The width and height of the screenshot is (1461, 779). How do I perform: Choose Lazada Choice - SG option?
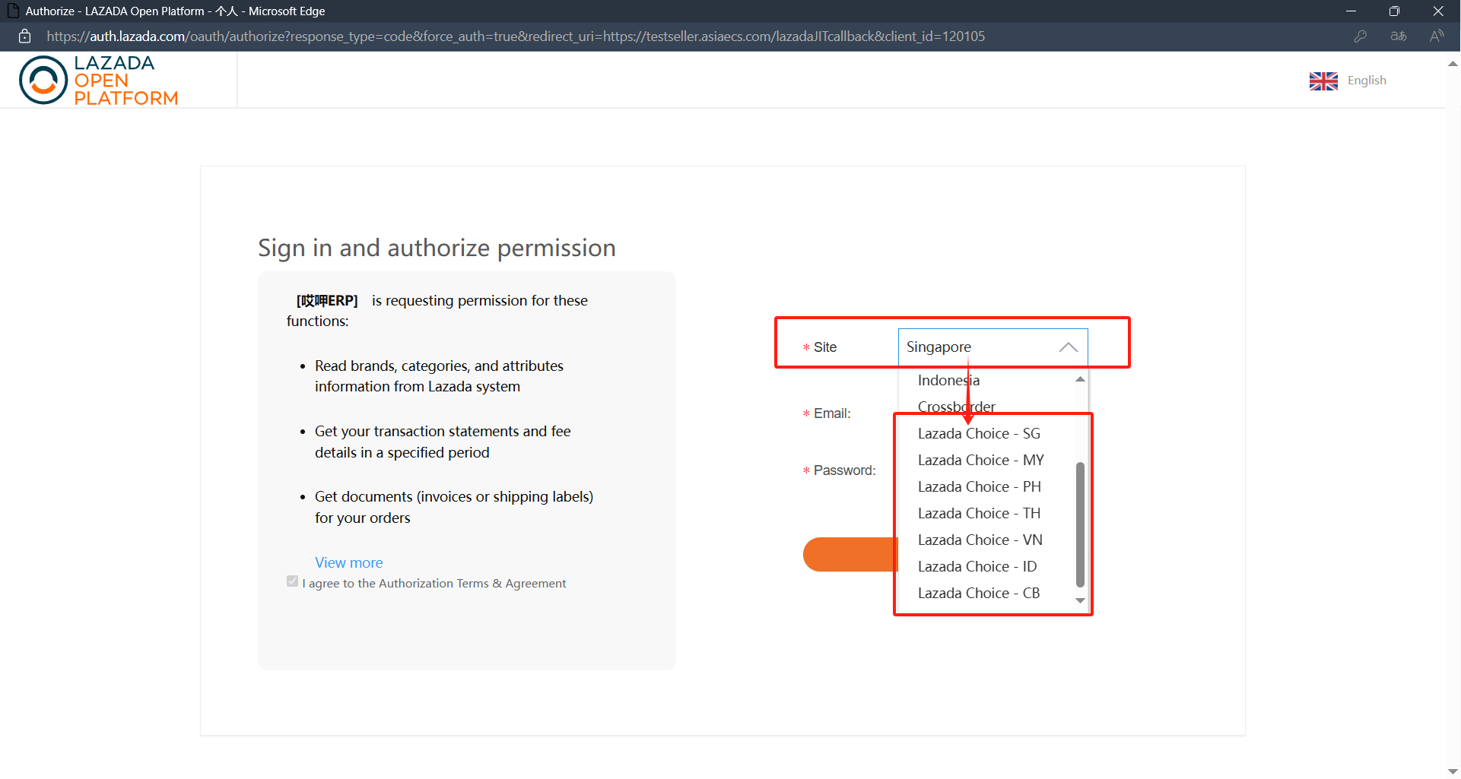(979, 433)
